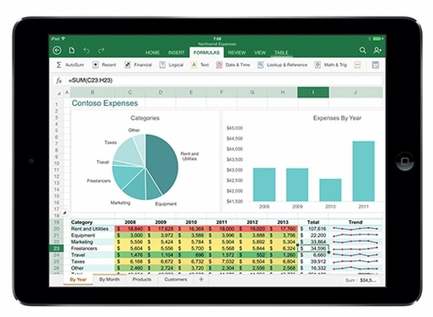433x317 pixels.
Task: Tap the Sum summary button
Action: [361, 280]
